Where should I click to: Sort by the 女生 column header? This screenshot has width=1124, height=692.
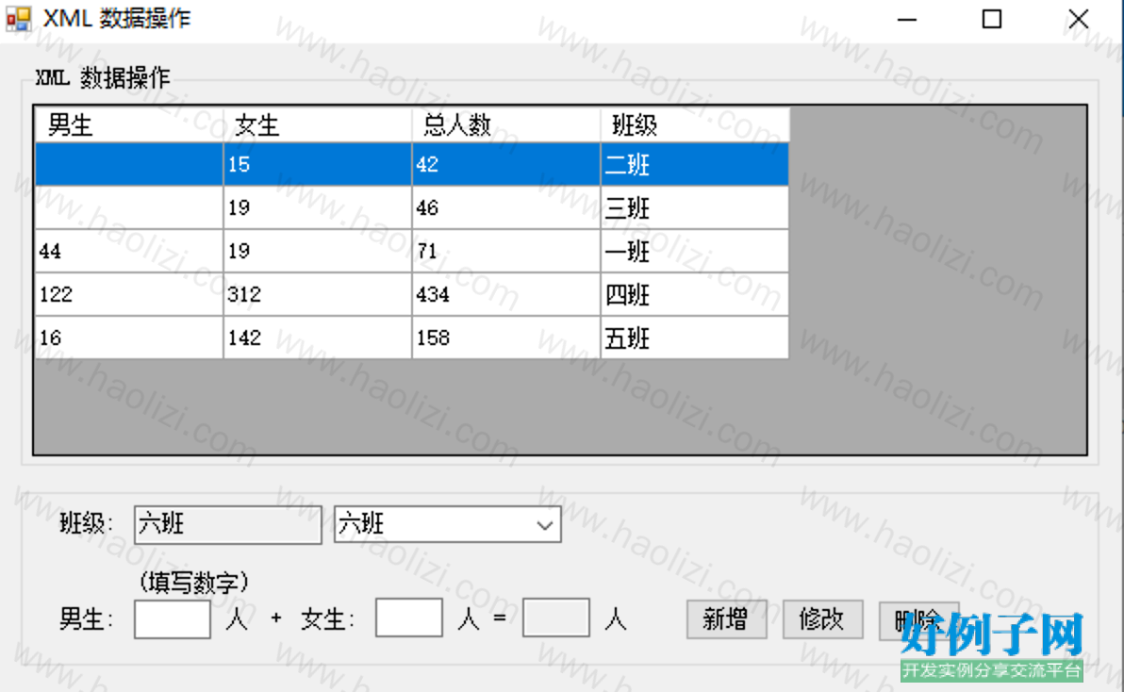click(318, 125)
